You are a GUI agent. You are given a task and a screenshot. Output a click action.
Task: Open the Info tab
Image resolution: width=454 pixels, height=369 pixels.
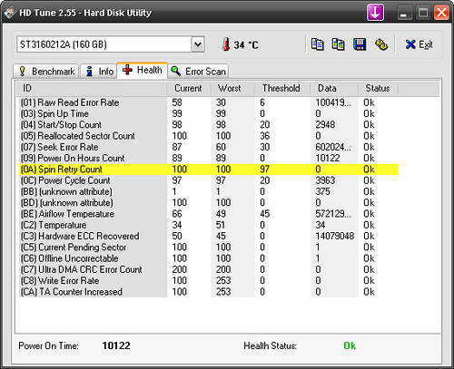tap(99, 72)
